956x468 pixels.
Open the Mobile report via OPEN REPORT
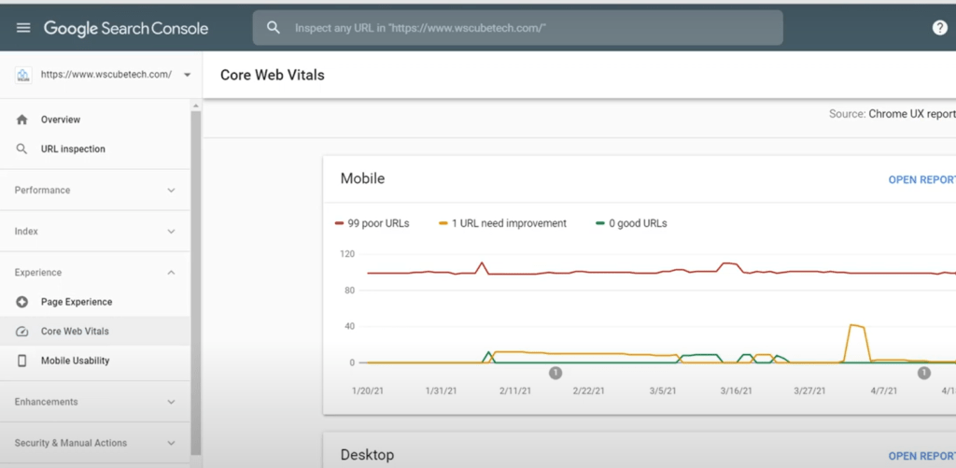point(921,180)
